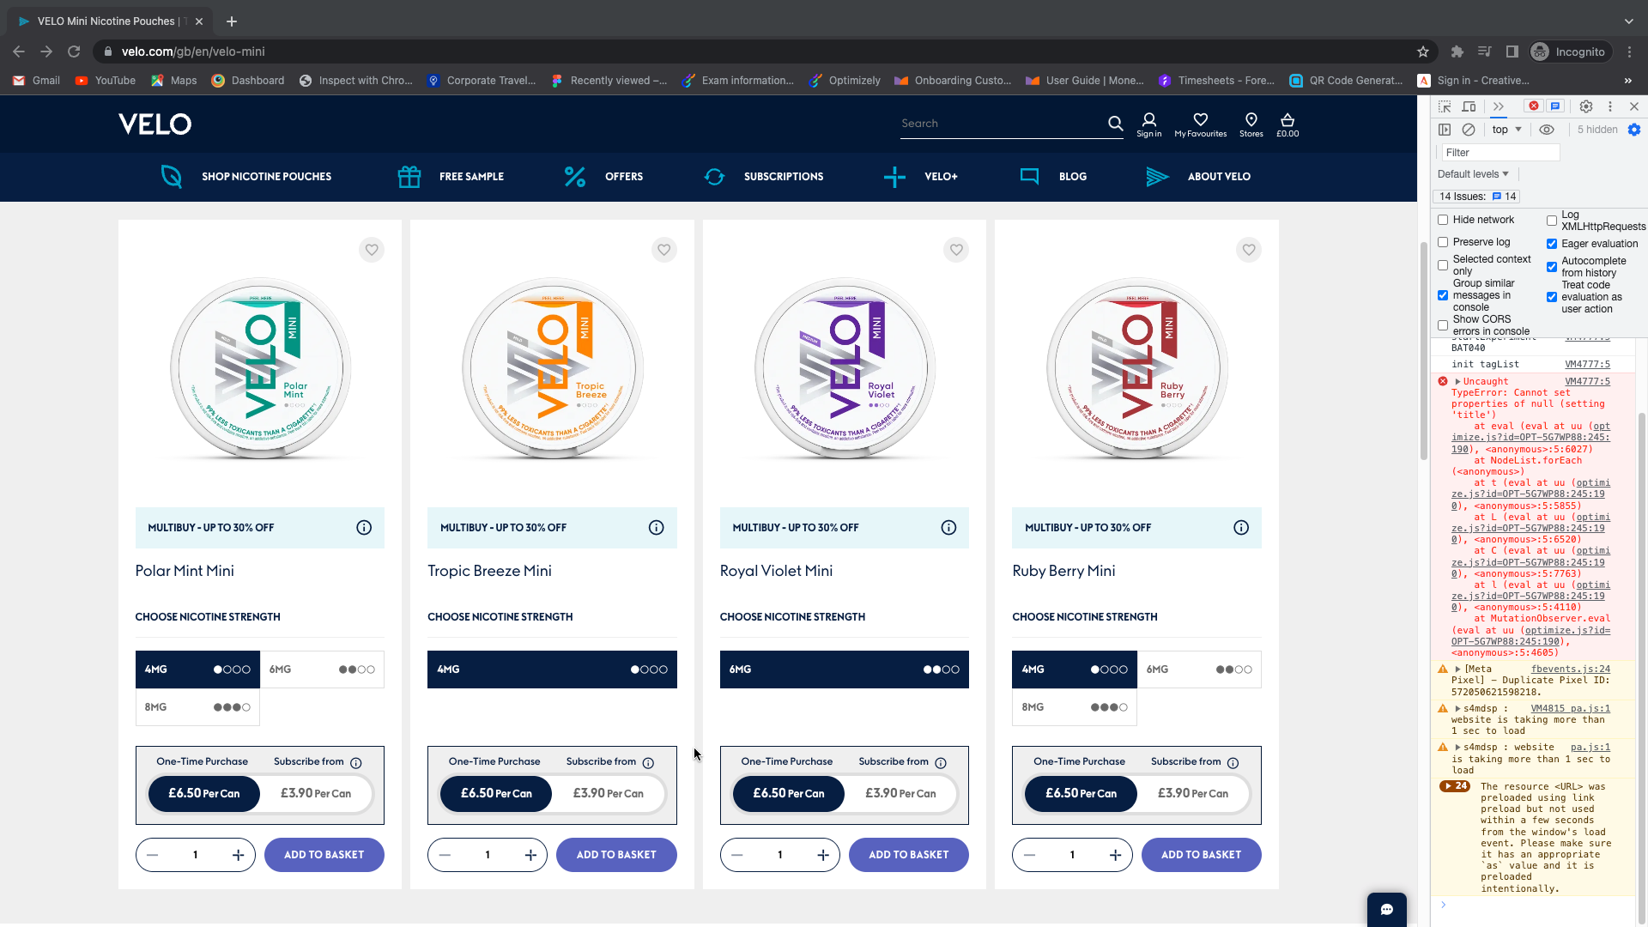Screen dimensions: 1648x927
Task: Expand the Uncaught TypeError message
Action: (x=1457, y=382)
